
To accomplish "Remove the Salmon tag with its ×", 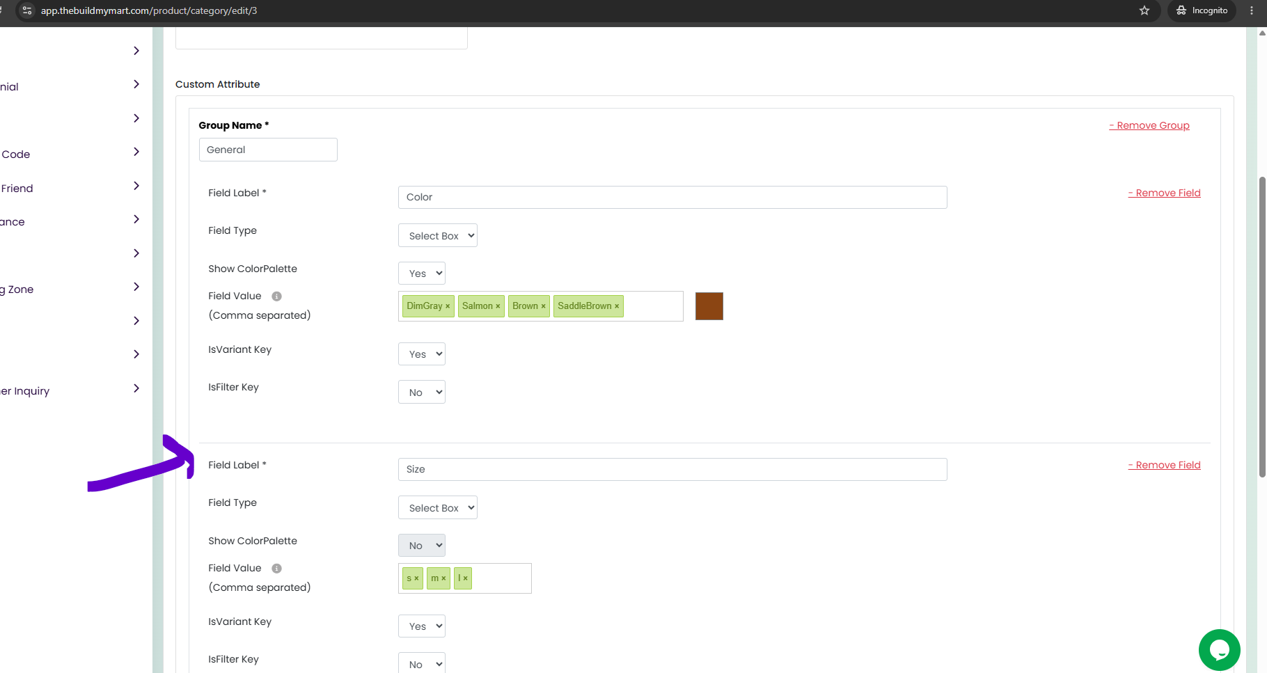I will pyautogui.click(x=498, y=306).
